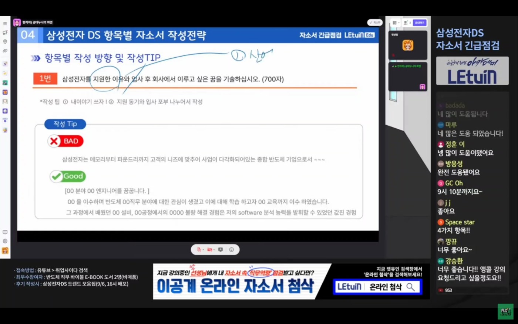This screenshot has width=518, height=324.
Task: Toggle the muted microphone button
Action: click(199, 250)
